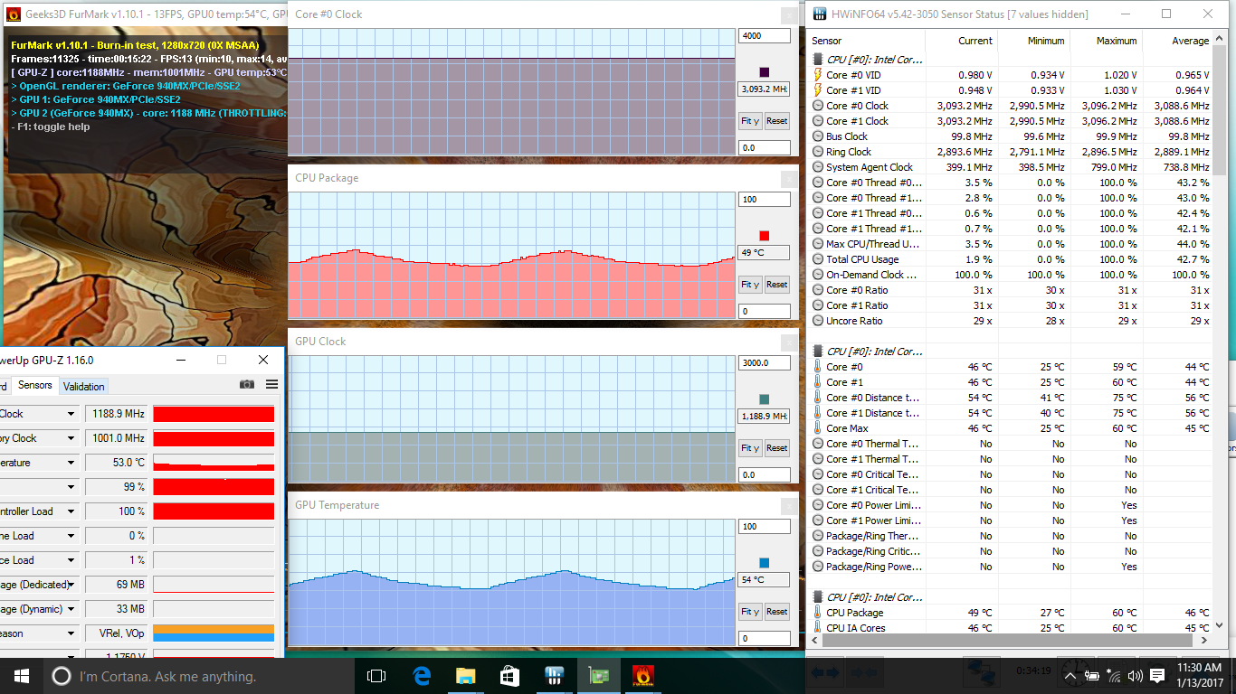The image size is (1236, 694).
Task: Click Reset in Core #0 Clock graph
Action: (x=777, y=121)
